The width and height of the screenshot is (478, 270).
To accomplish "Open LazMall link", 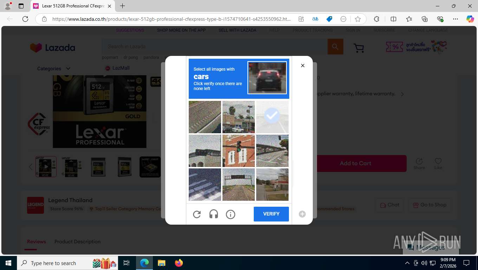I will point(117,68).
